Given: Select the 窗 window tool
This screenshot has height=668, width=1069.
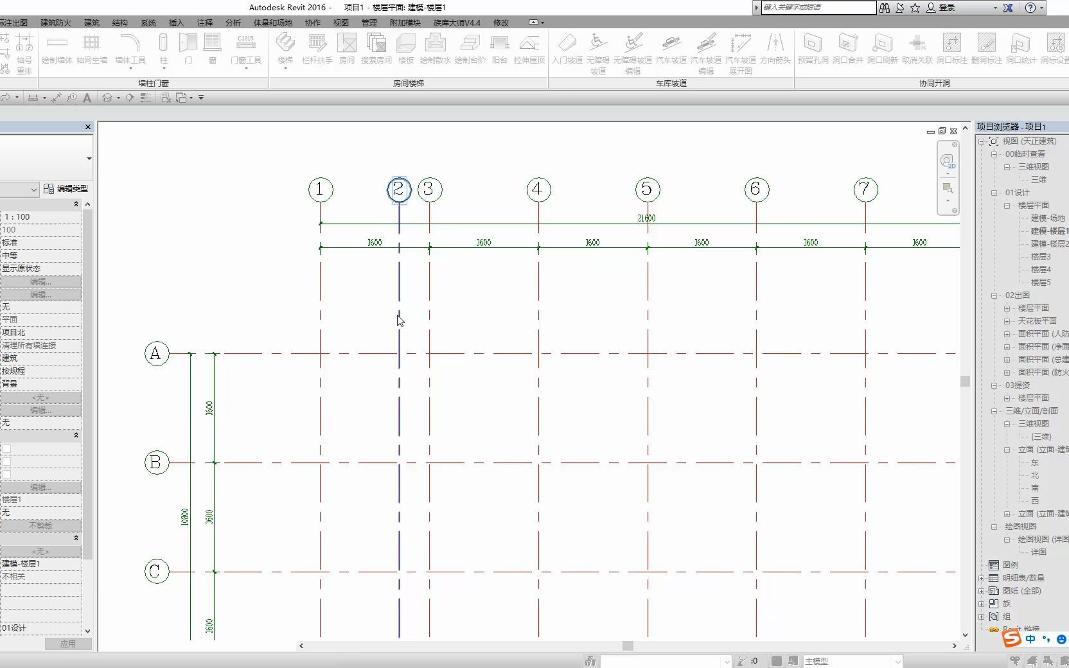Looking at the screenshot, I should point(212,49).
